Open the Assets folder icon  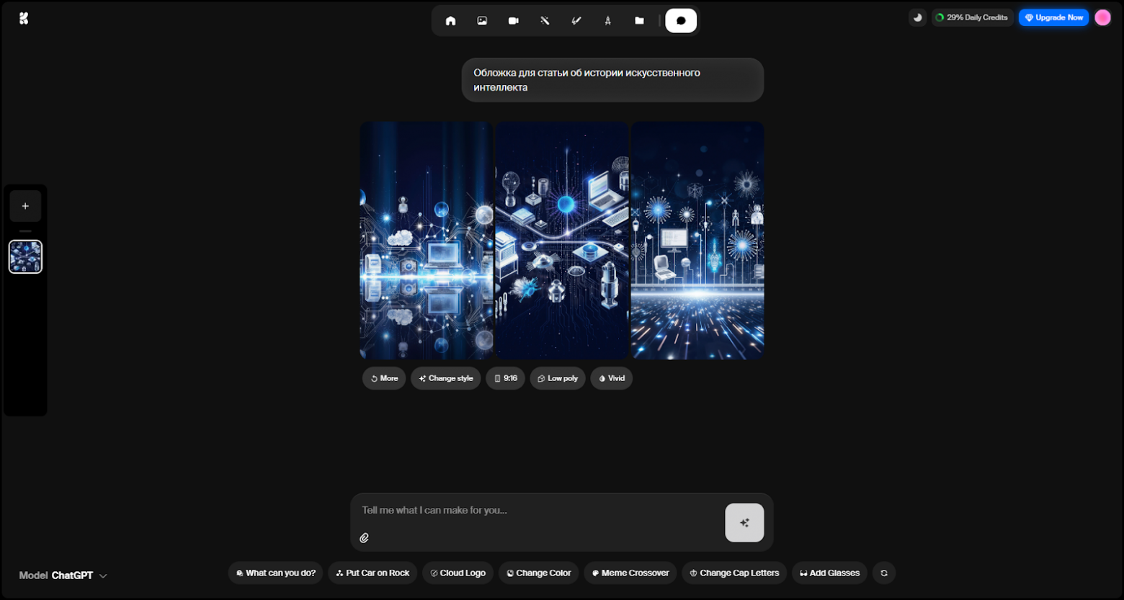pyautogui.click(x=639, y=20)
